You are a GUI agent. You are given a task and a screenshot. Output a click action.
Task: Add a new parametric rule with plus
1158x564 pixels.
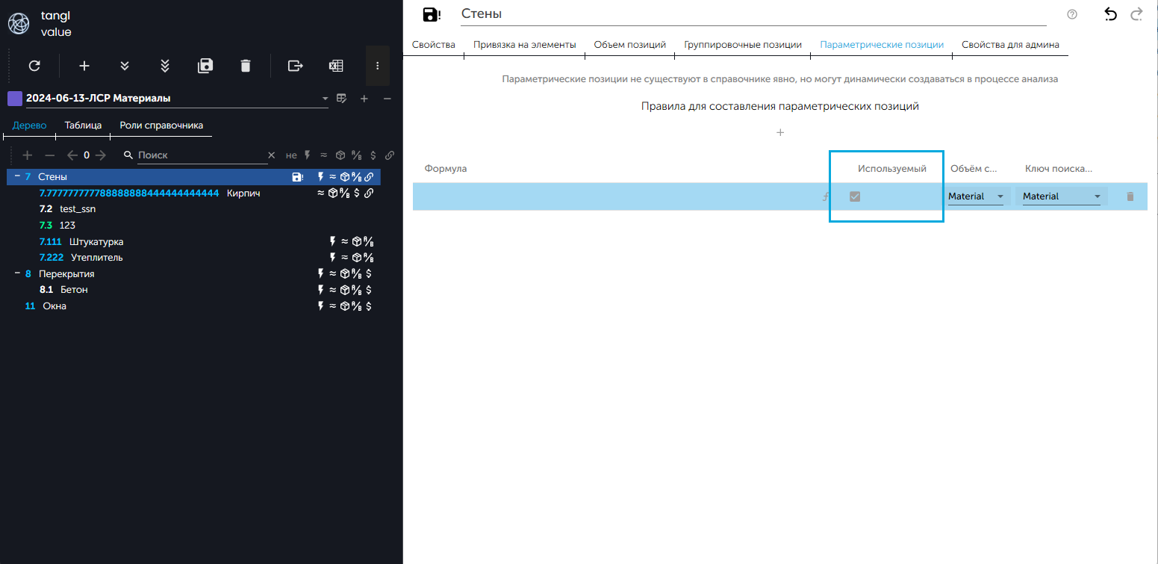click(x=780, y=133)
